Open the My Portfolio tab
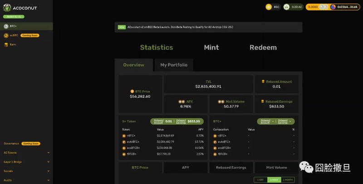The image size is (363, 184). coord(174,65)
